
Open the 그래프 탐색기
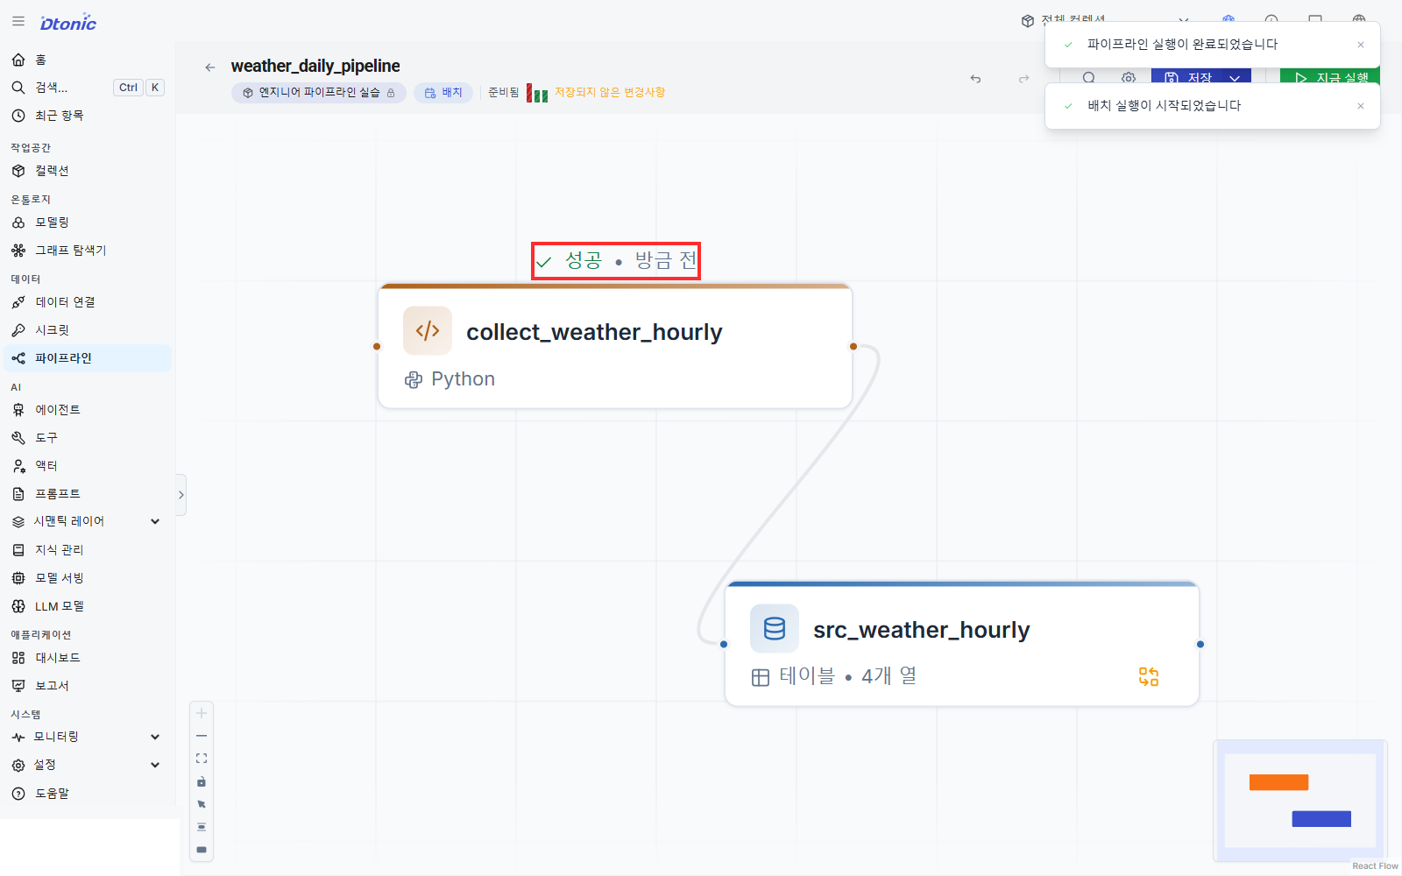click(x=88, y=251)
